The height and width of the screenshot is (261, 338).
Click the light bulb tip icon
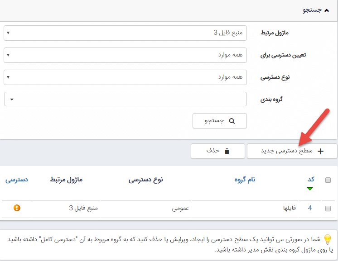coord(327,239)
